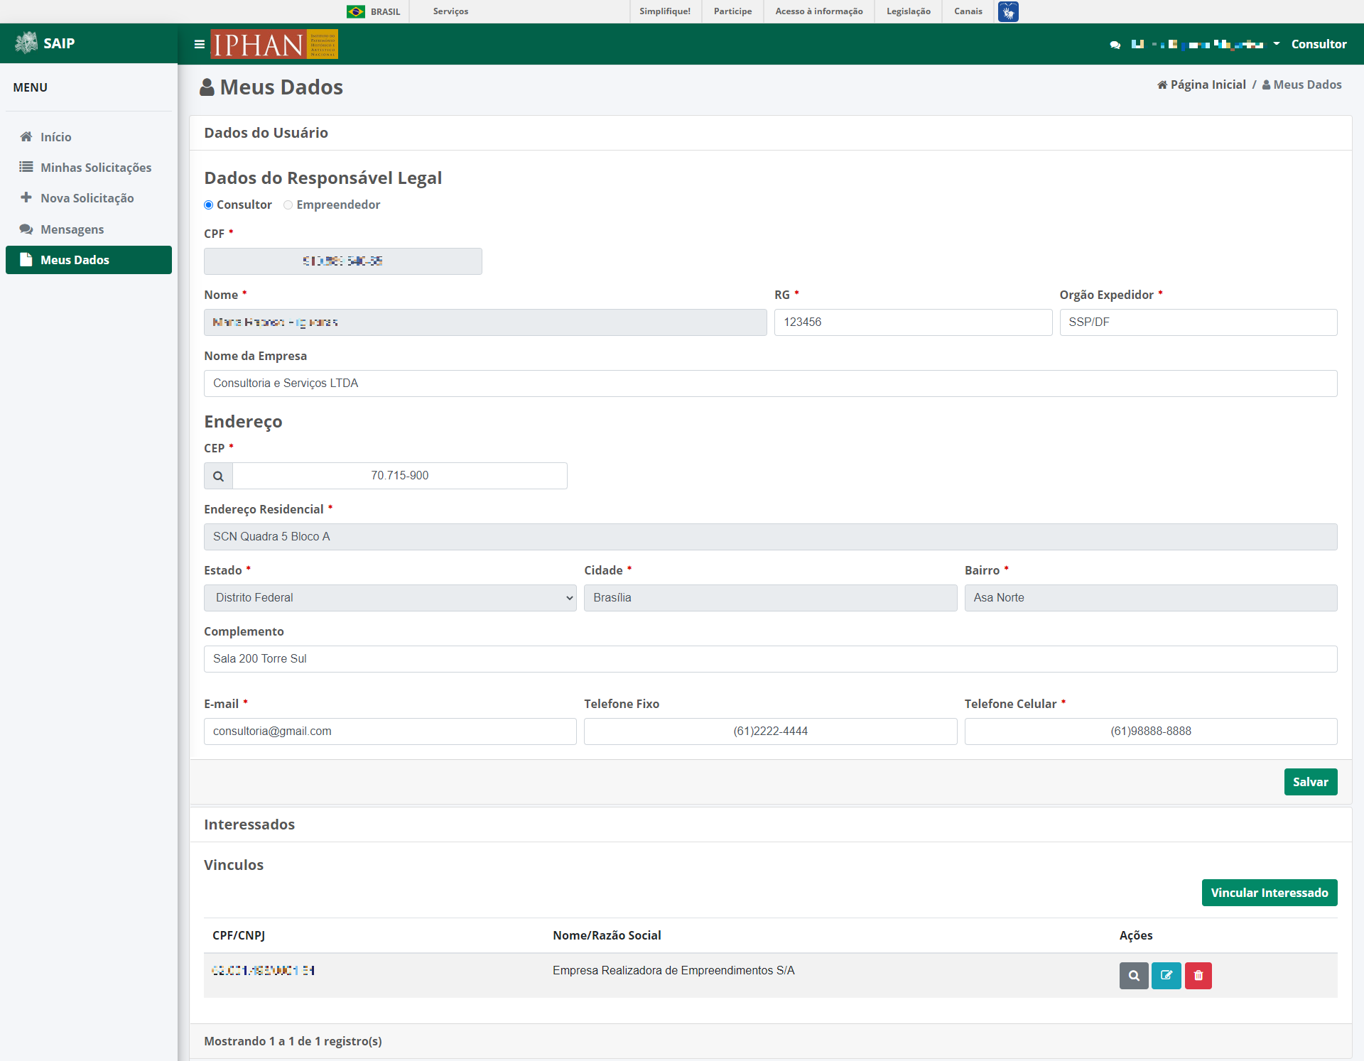Click the Orgão Expedidor field
The height and width of the screenshot is (1061, 1364).
pyautogui.click(x=1198, y=322)
